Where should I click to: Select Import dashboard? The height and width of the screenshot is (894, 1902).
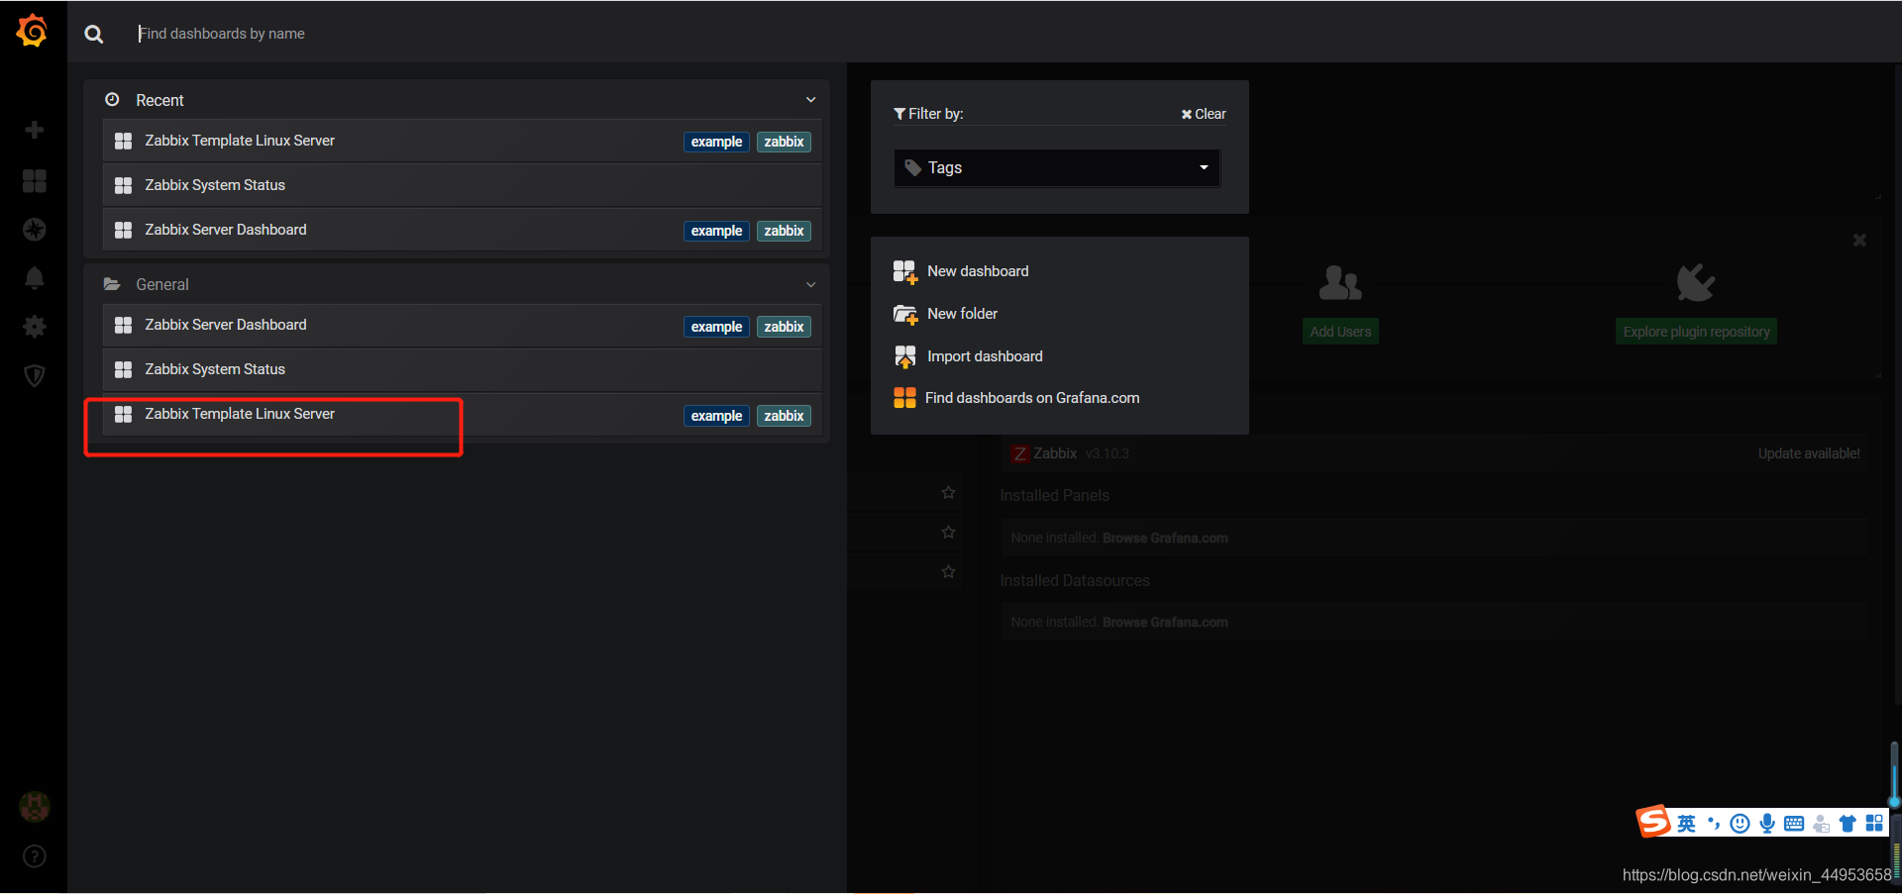pyautogui.click(x=968, y=356)
